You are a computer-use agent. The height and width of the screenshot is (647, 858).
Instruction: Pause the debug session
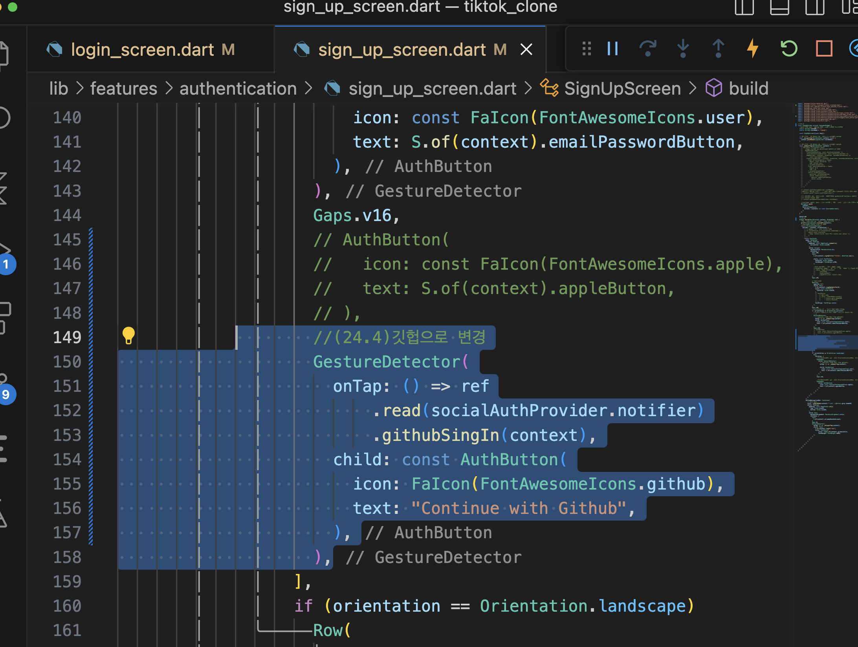point(612,49)
